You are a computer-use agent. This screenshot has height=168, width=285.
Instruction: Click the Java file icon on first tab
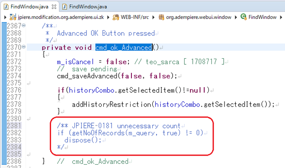6,7
